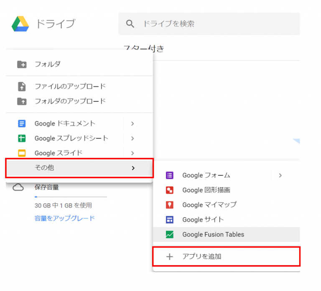
Task: Select Google 図形描画 from the submenu
Action: [x=227, y=190]
